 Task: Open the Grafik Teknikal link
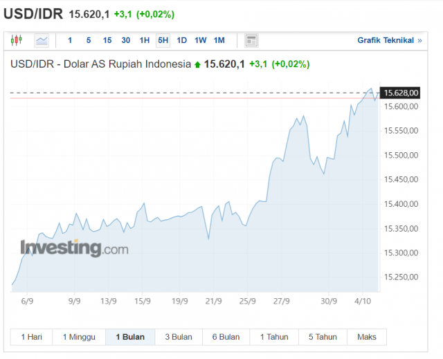(x=389, y=41)
